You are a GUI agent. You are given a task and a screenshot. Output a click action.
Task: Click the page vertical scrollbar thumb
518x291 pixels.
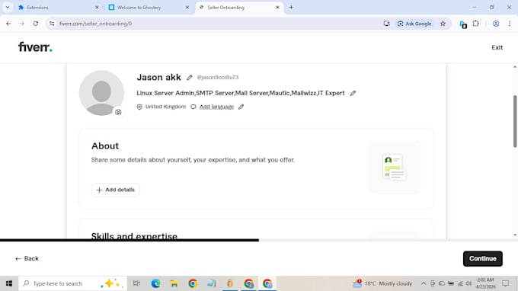tap(515, 121)
